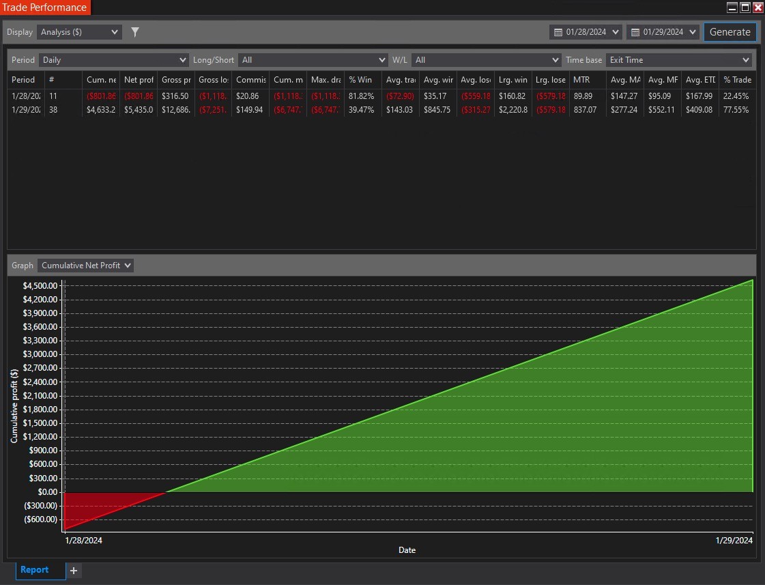
Task: Click the filter funnel icon
Action: (135, 32)
